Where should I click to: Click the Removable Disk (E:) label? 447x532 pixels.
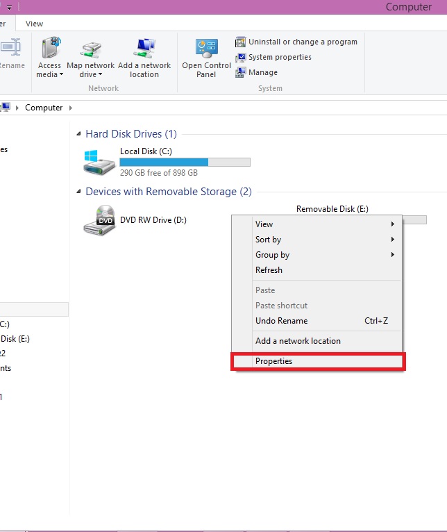tap(332, 209)
